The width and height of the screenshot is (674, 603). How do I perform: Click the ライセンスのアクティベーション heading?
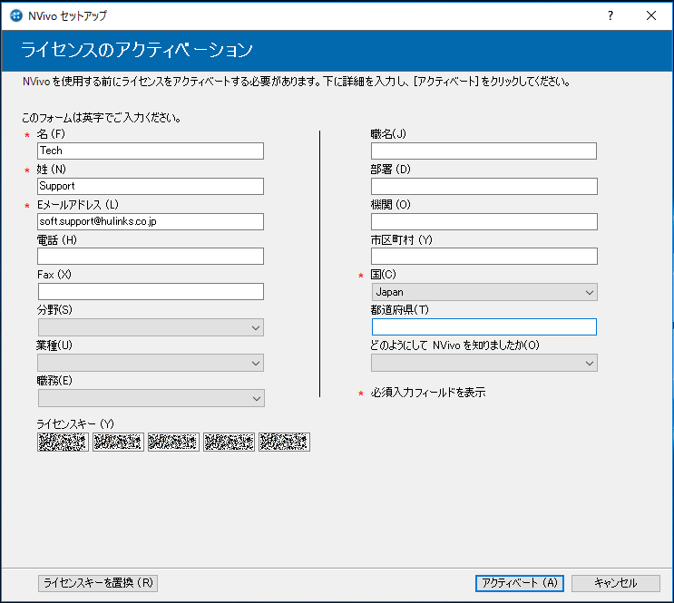click(137, 50)
